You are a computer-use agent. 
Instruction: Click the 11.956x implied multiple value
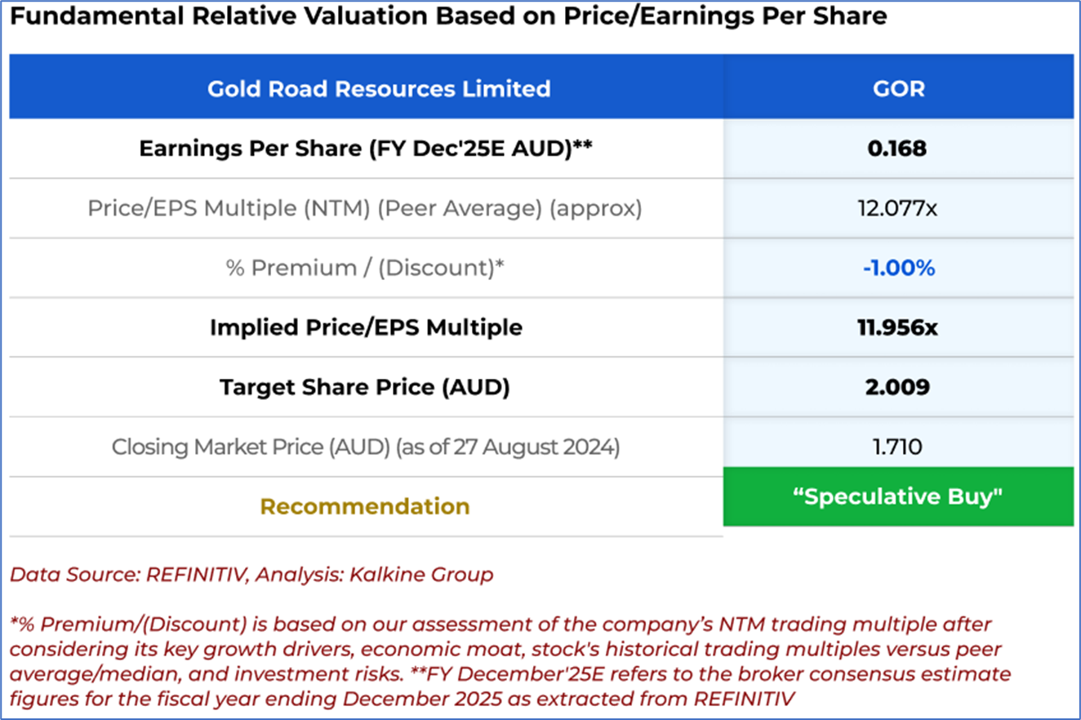[898, 327]
